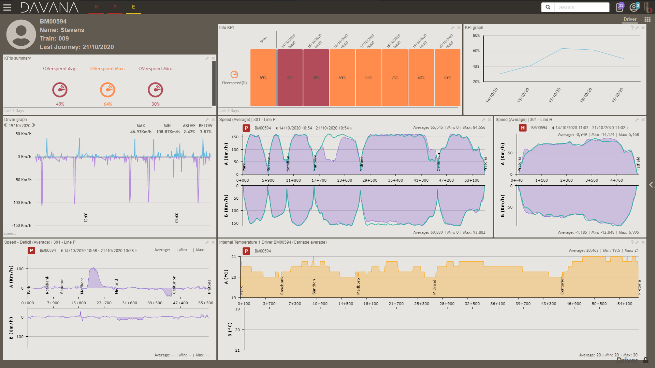Close the Speed - Deficit panel
The height and width of the screenshot is (368, 655).
coord(213,242)
